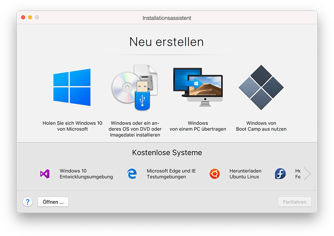Minimize the window with yellow button

pos(30,17)
